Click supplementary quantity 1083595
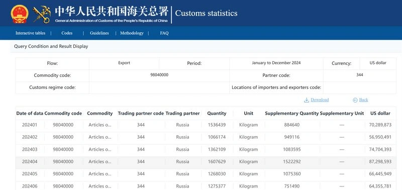The width and height of the screenshot is (402, 190). coord(292,149)
